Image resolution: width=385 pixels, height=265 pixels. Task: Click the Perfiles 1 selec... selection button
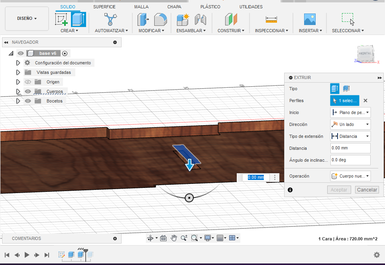tap(344, 101)
